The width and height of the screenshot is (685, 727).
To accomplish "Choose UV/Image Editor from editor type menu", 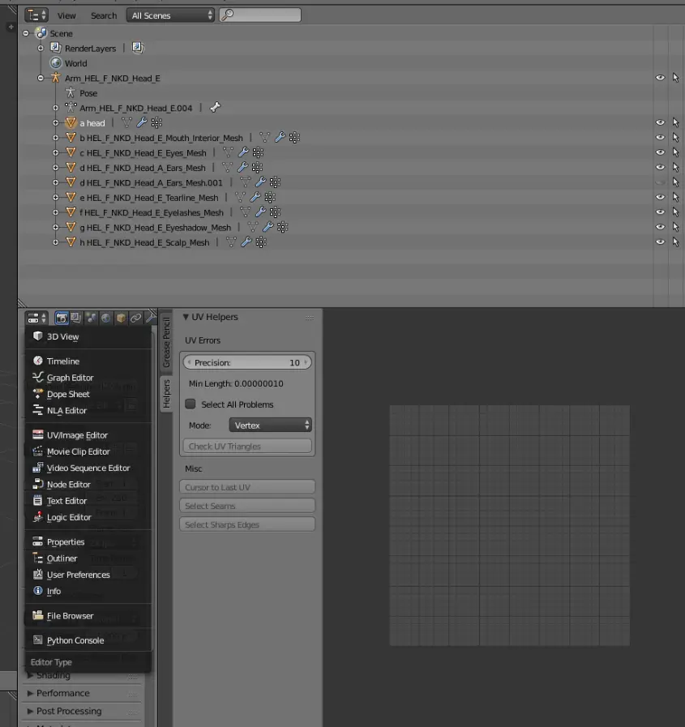I will point(76,435).
